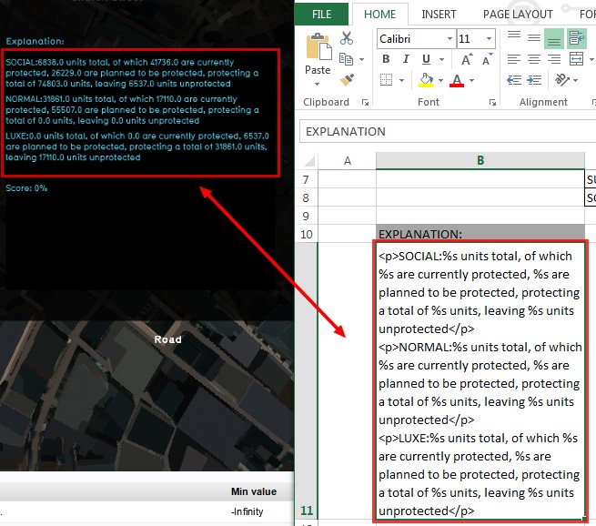The image size is (596, 526).
Task: Click the Min value column header
Action: pyautogui.click(x=254, y=491)
